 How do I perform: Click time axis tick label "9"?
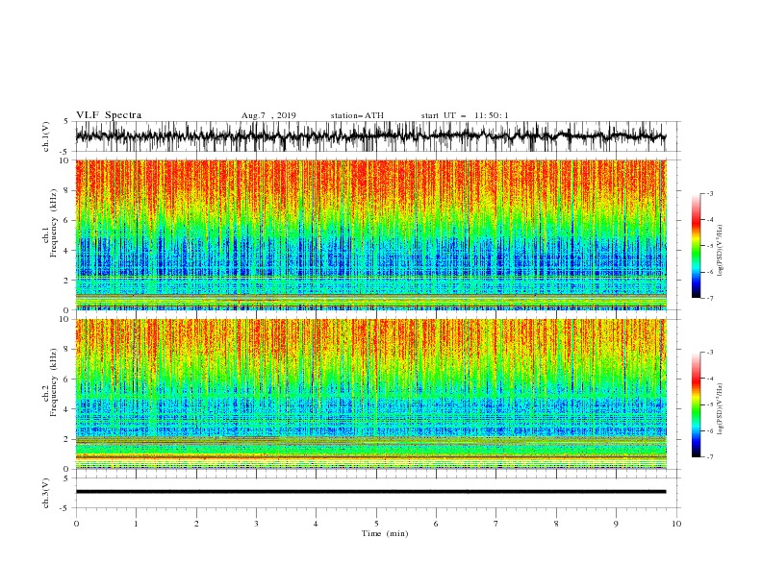click(616, 524)
